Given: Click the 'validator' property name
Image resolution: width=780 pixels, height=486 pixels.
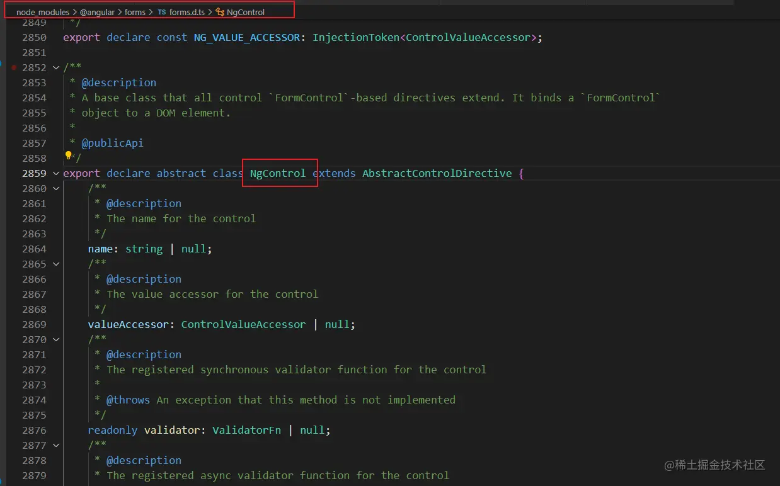Looking at the screenshot, I should (x=172, y=430).
